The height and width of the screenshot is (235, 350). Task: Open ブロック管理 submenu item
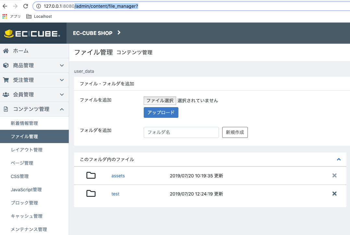[34, 203]
